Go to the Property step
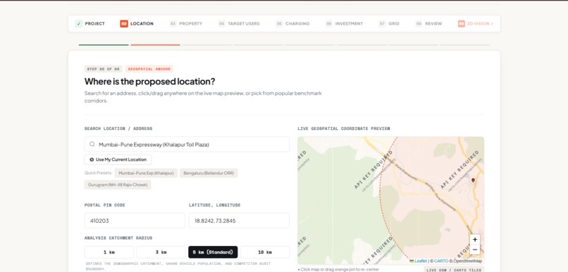Image resolution: width=568 pixels, height=272 pixels. point(186,24)
